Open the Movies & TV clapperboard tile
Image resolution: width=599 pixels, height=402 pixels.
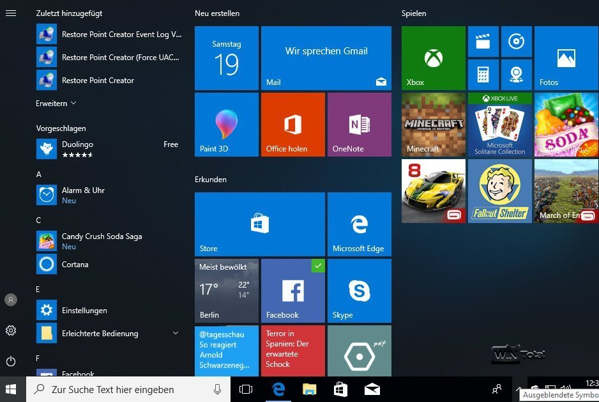click(483, 42)
